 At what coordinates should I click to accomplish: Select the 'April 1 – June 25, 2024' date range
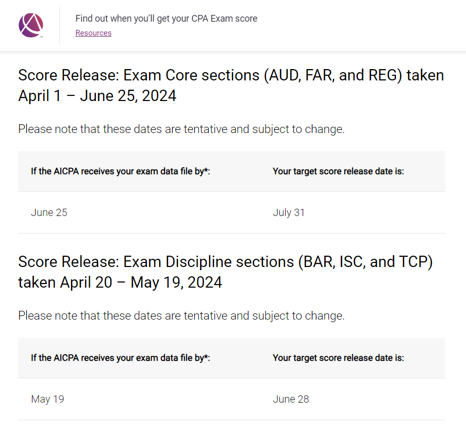pos(97,96)
